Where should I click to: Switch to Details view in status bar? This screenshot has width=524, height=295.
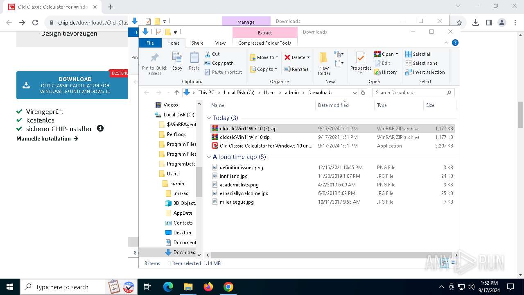point(445,263)
